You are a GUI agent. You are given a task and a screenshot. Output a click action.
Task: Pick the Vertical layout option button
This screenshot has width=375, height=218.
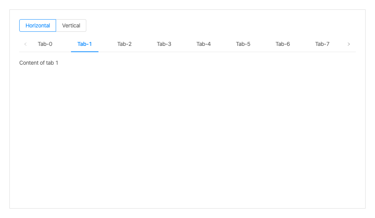[71, 25]
